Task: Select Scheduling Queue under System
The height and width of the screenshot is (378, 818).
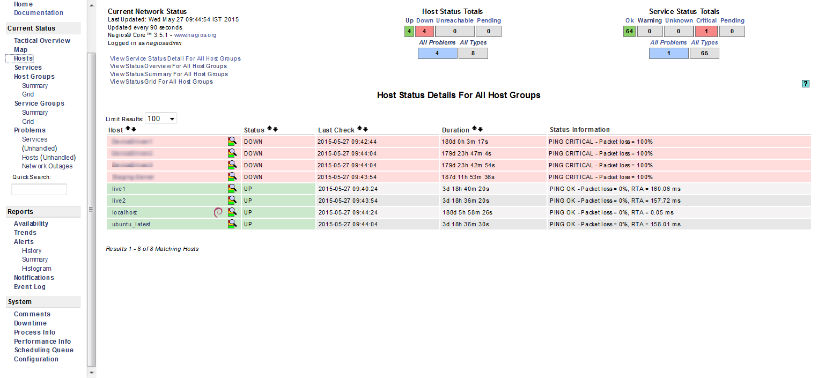Action: tap(43, 350)
